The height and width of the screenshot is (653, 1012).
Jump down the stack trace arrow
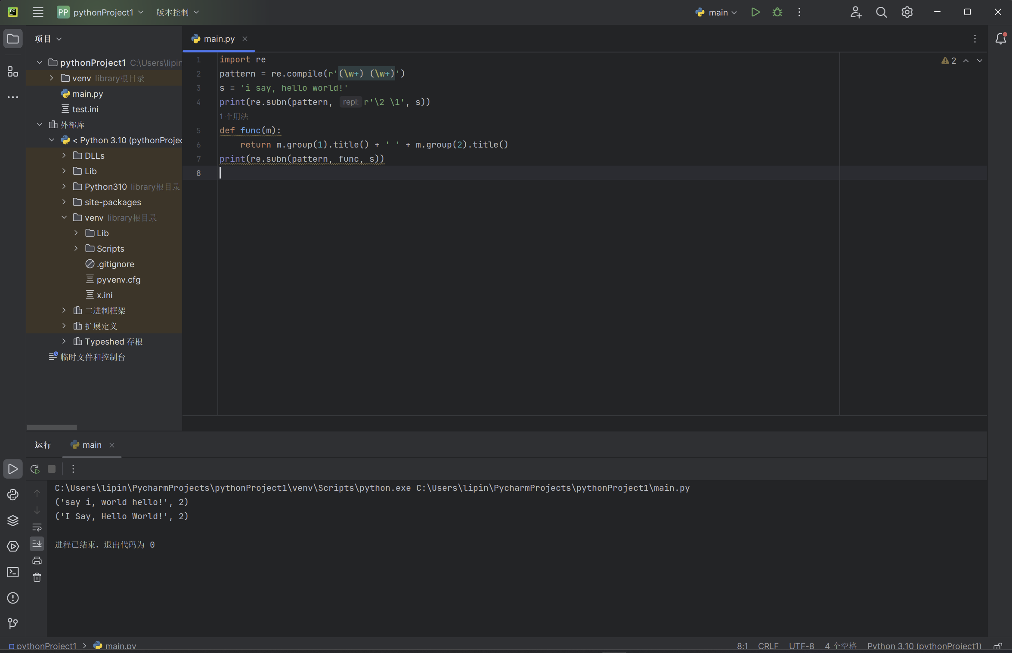37,510
